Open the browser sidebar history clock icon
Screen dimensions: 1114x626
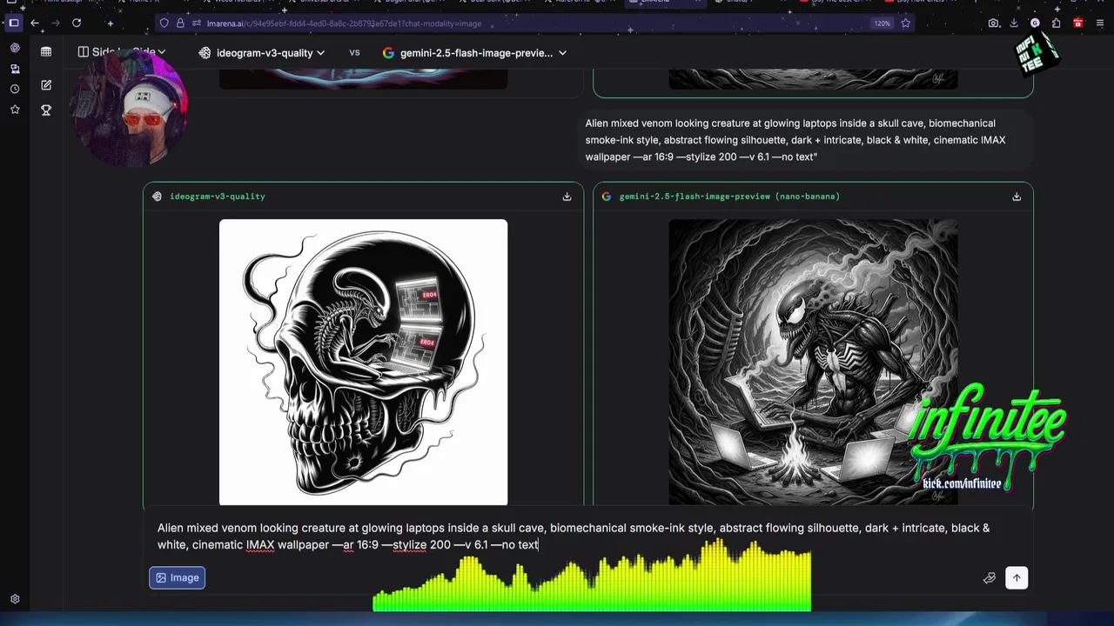[x=15, y=90]
